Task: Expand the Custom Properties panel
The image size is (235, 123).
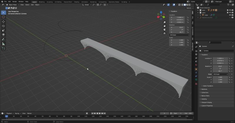Action: click(x=207, y=106)
